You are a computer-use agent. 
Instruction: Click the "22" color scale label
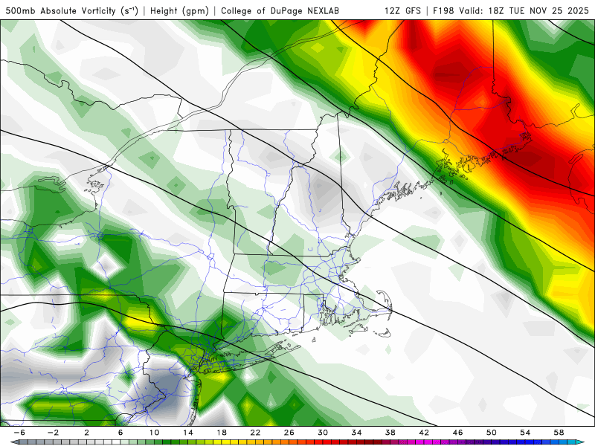pos(255,433)
